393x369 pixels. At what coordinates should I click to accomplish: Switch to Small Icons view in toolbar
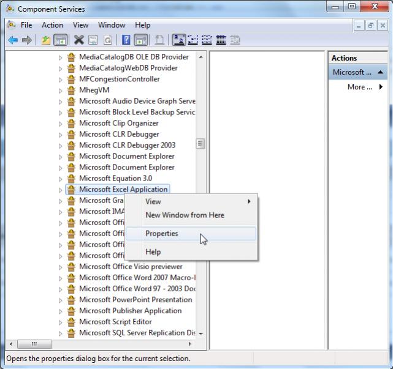pos(193,40)
